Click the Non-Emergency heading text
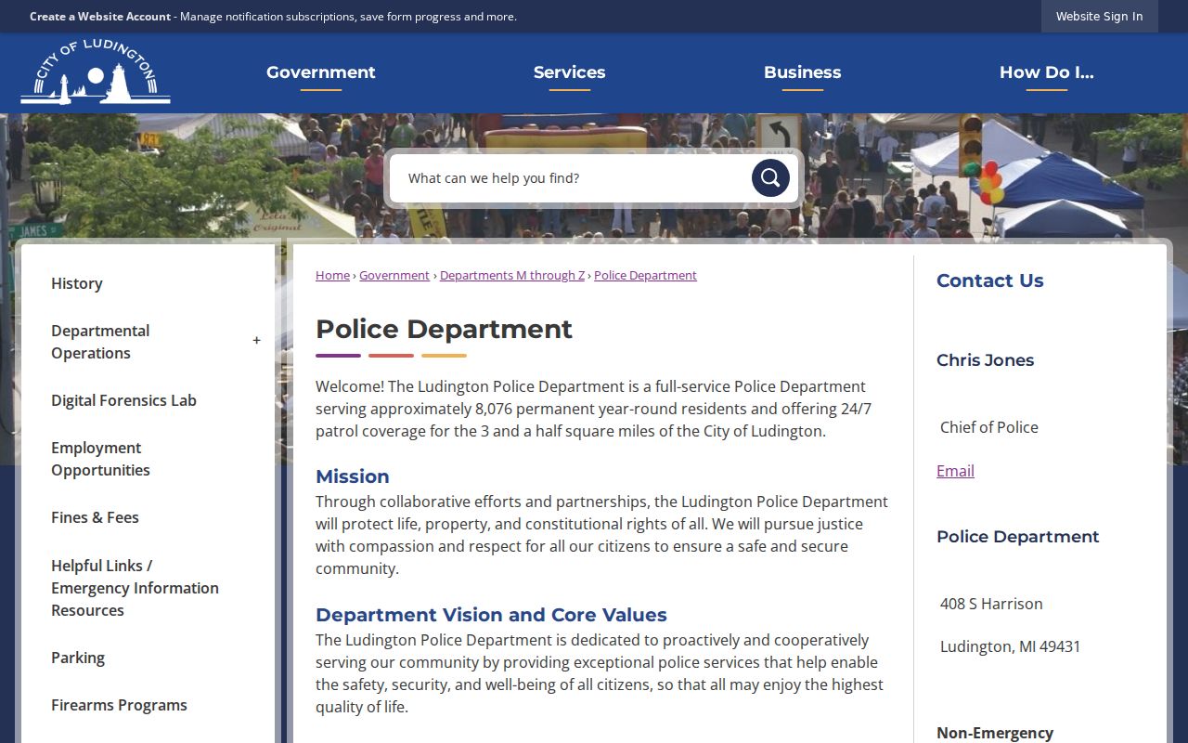Image resolution: width=1188 pixels, height=743 pixels. 995,733
